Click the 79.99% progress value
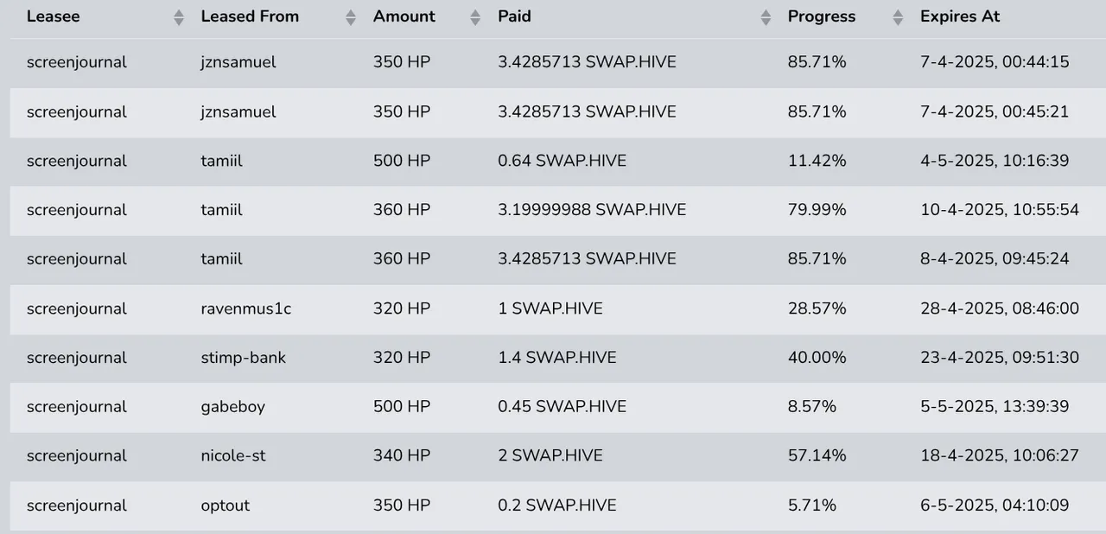This screenshot has width=1106, height=534. (x=817, y=210)
